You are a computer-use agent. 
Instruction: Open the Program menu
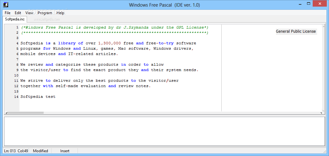[45, 13]
